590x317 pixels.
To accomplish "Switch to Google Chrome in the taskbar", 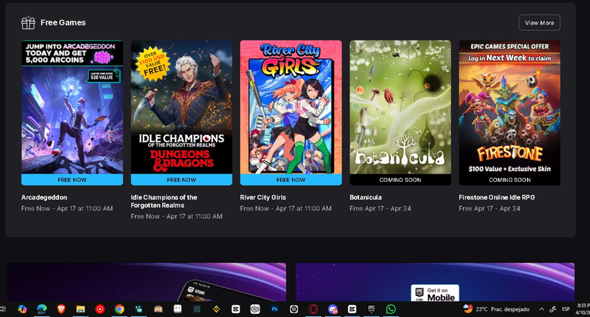I will click(119, 309).
